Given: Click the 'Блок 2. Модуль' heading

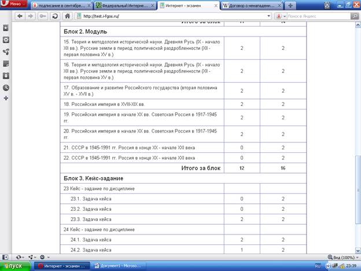Looking at the screenshot, I should (85, 32).
